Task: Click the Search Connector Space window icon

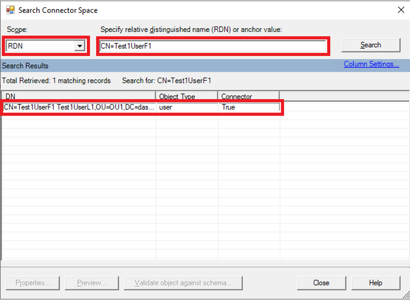Action: click(x=10, y=10)
